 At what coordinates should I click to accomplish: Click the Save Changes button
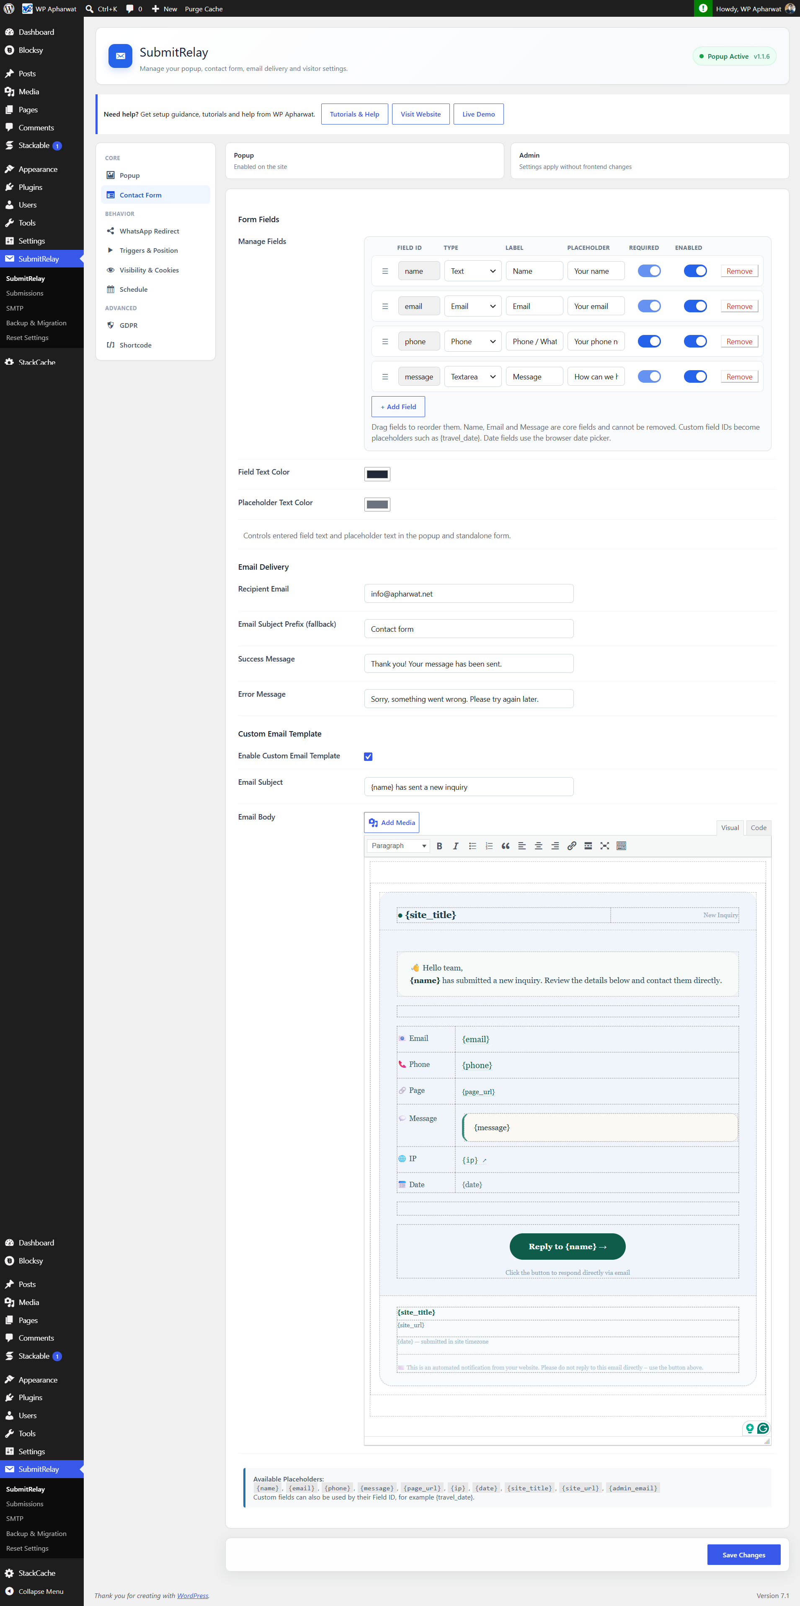click(x=743, y=1555)
